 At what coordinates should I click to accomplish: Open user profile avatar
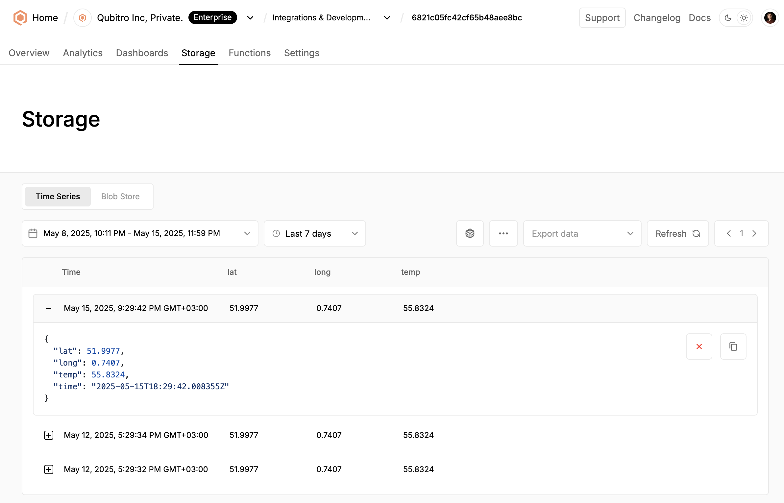770,18
